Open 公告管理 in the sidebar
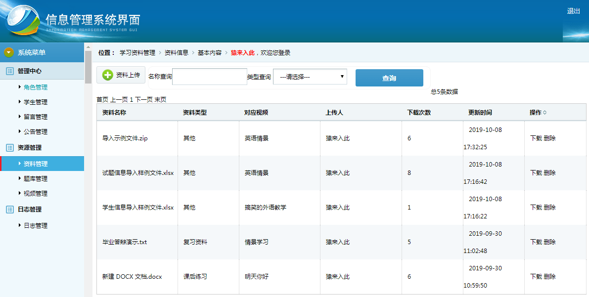 click(35, 132)
